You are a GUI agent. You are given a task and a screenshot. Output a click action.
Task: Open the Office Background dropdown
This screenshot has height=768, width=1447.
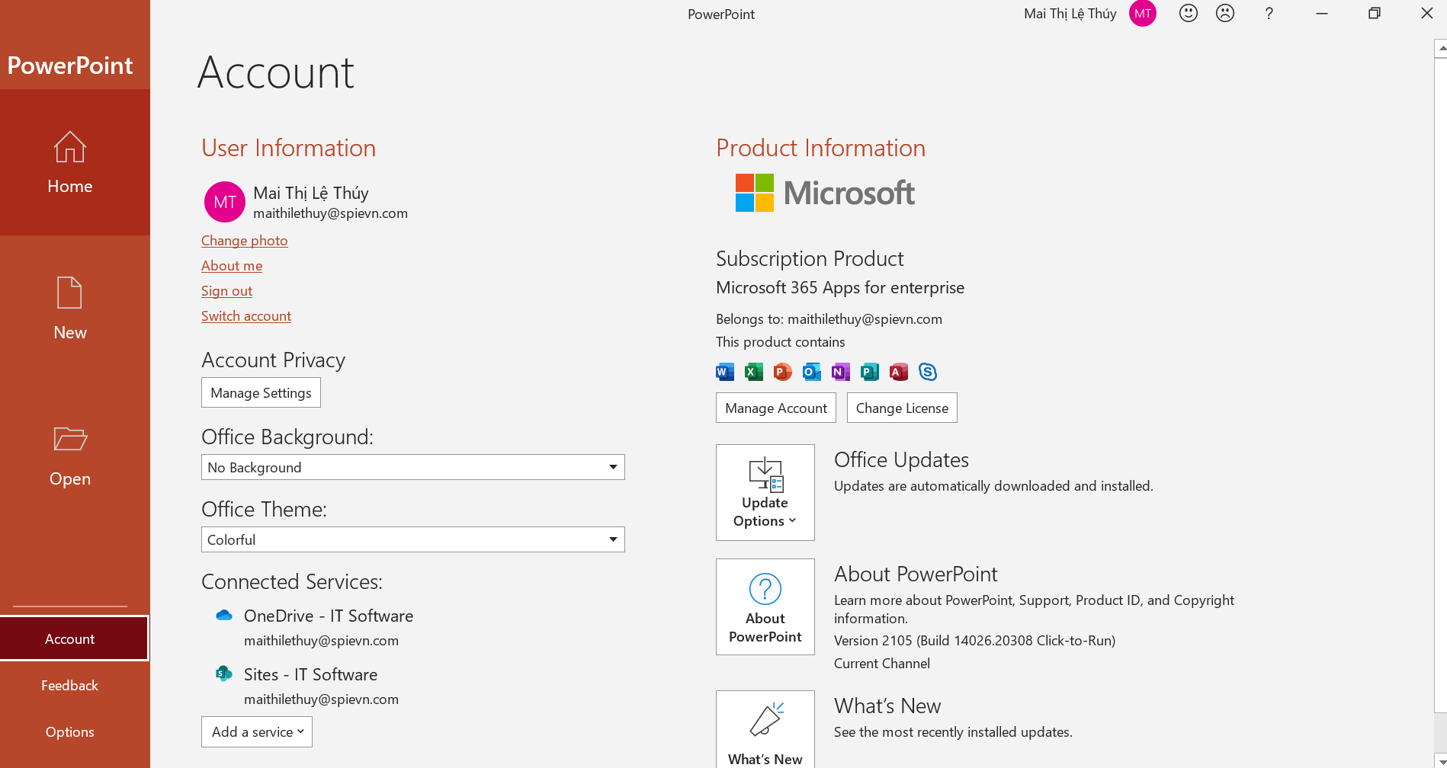tap(413, 467)
